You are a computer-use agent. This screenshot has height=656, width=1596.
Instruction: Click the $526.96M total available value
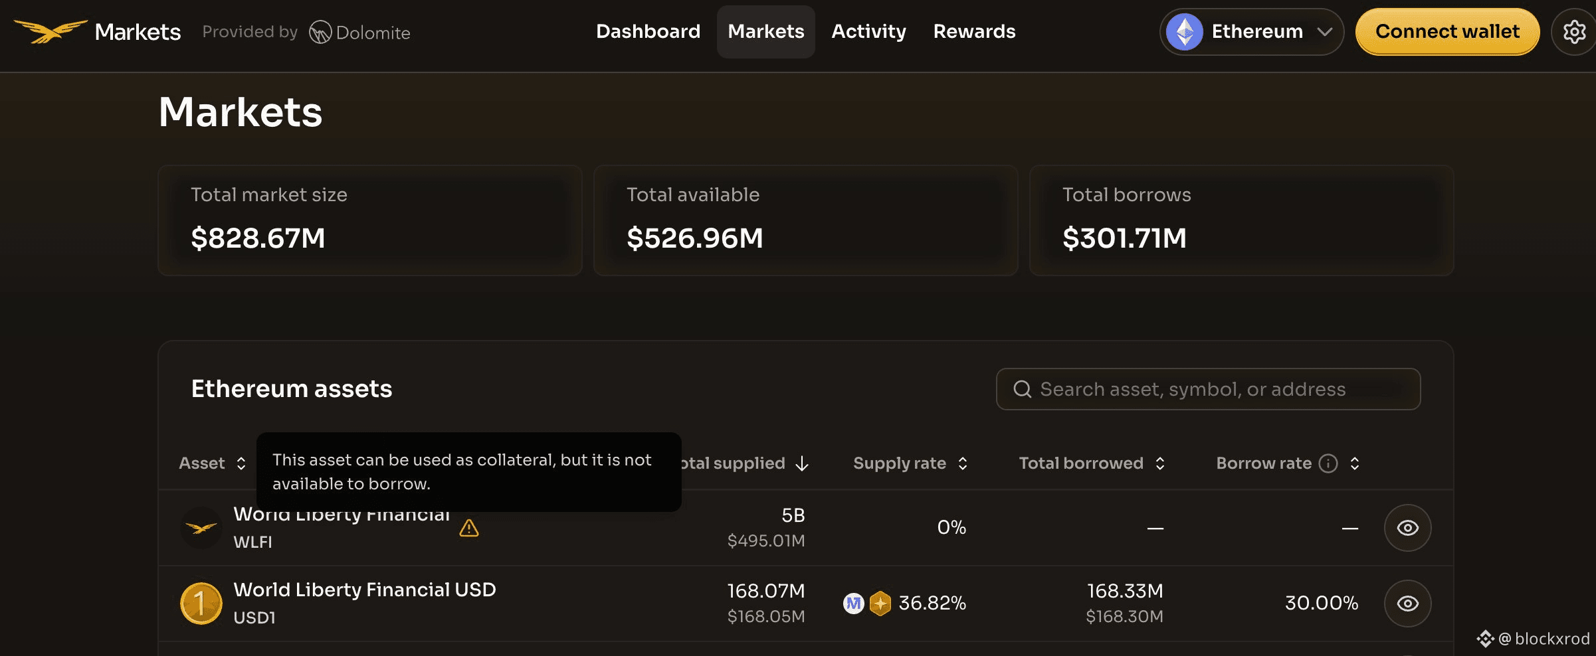click(695, 238)
